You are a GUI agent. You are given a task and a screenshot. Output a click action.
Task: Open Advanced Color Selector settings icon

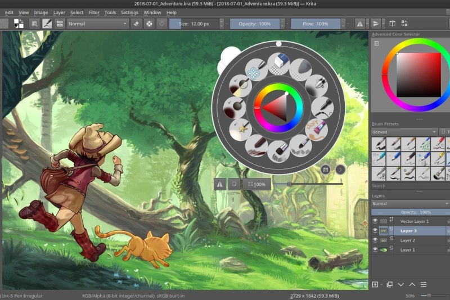tap(376, 44)
